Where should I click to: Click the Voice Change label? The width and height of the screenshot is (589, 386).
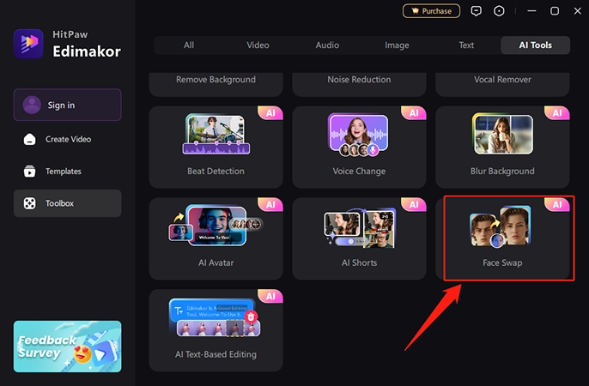359,171
